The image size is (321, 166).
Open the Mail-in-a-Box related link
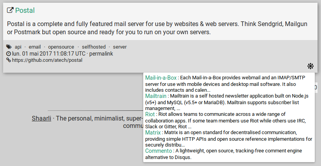click(x=161, y=78)
